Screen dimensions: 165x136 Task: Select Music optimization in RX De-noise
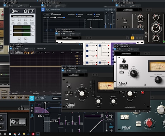tap(77, 16)
